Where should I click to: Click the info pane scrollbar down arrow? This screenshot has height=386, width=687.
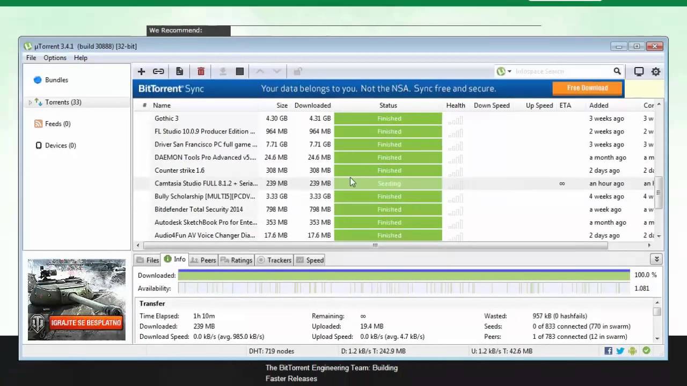click(x=657, y=338)
